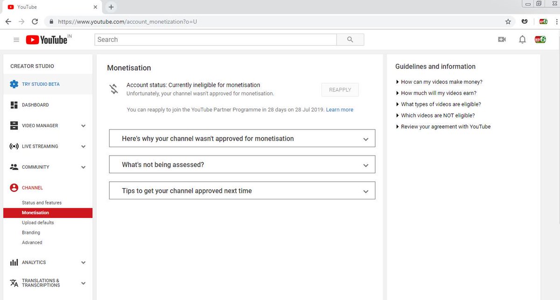Select the YouTube browser tab
The height and width of the screenshot is (300, 560).
pos(51,7)
